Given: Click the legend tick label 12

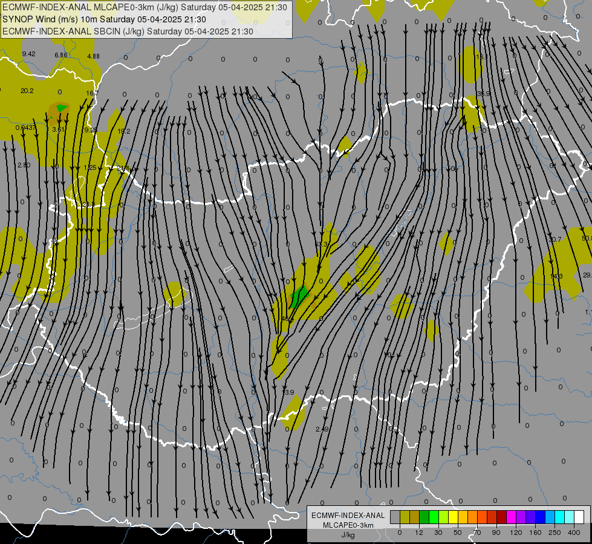Looking at the screenshot, I should point(418,533).
